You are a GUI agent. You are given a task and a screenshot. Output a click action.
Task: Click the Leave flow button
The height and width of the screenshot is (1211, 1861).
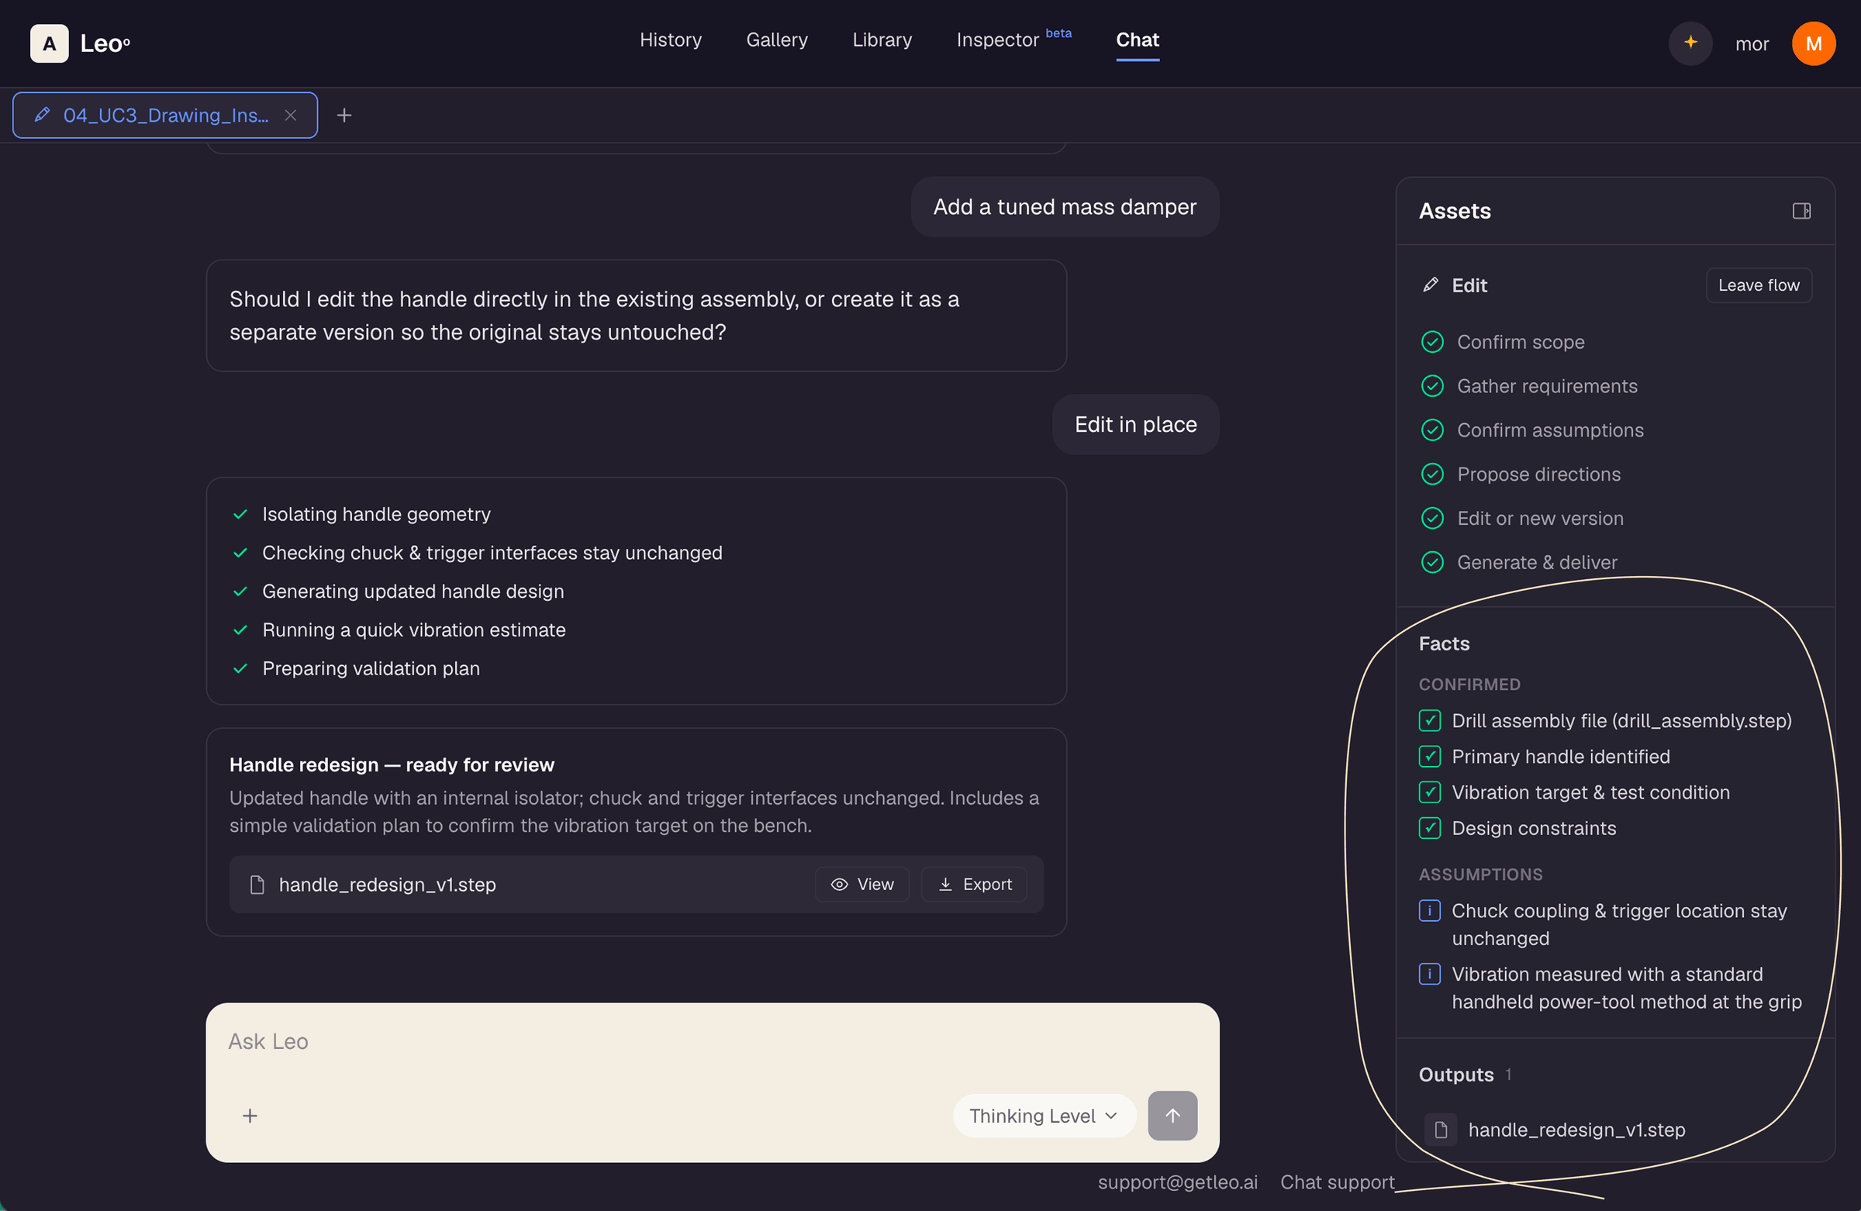coord(1758,285)
